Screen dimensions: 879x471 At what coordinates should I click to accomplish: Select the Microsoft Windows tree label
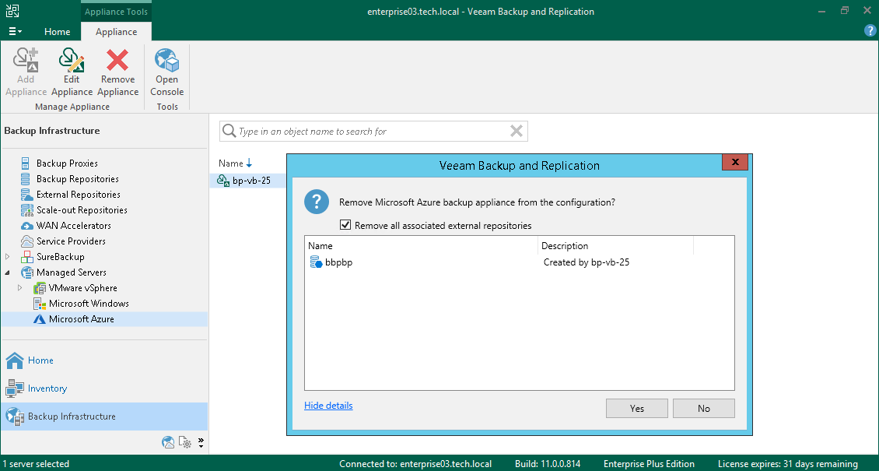pos(89,304)
